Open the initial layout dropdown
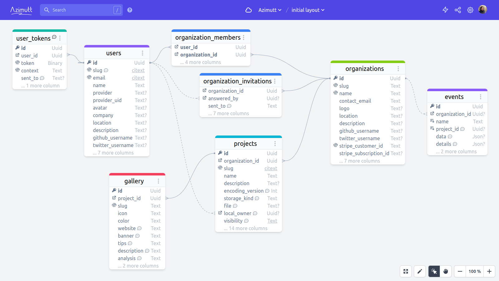 (x=308, y=10)
